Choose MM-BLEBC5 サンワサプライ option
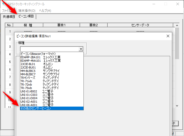The width and height of the screenshot is (184, 136). [x=52, y=71]
